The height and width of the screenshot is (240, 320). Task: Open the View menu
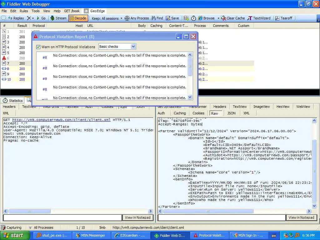[x=47, y=11]
